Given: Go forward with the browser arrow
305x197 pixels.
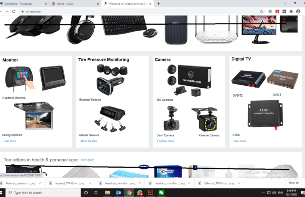Looking at the screenshot, I should [7, 12].
